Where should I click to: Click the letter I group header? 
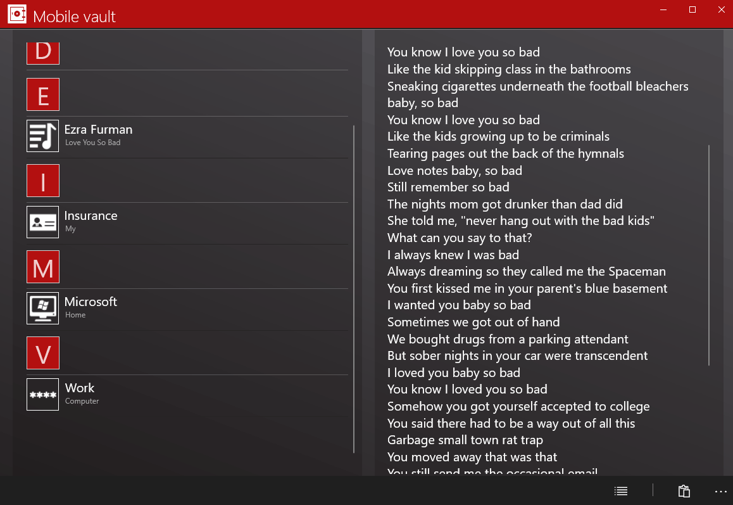point(43,181)
